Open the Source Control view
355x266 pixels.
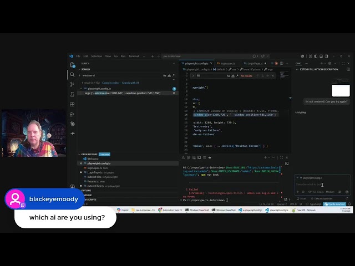[x=72, y=84]
